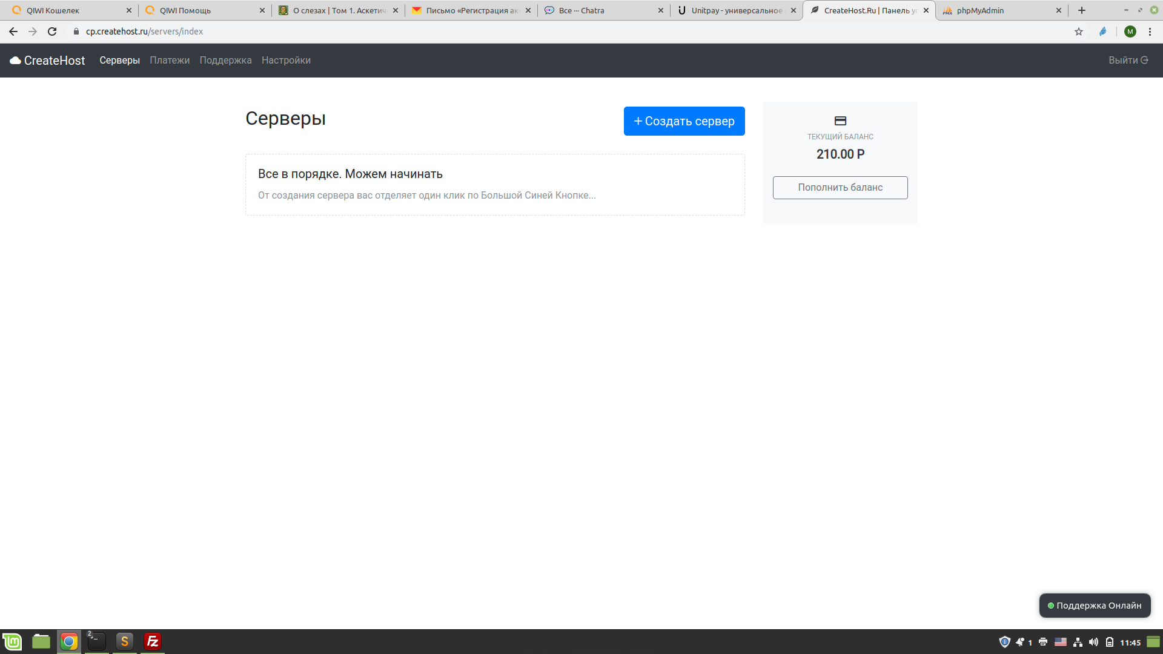Open the Поддержка Онлайн chat widget
The image size is (1163, 654).
1095,606
